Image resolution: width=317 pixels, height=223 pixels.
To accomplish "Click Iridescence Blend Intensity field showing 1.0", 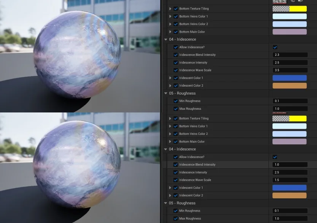I will pyautogui.click(x=290, y=164).
